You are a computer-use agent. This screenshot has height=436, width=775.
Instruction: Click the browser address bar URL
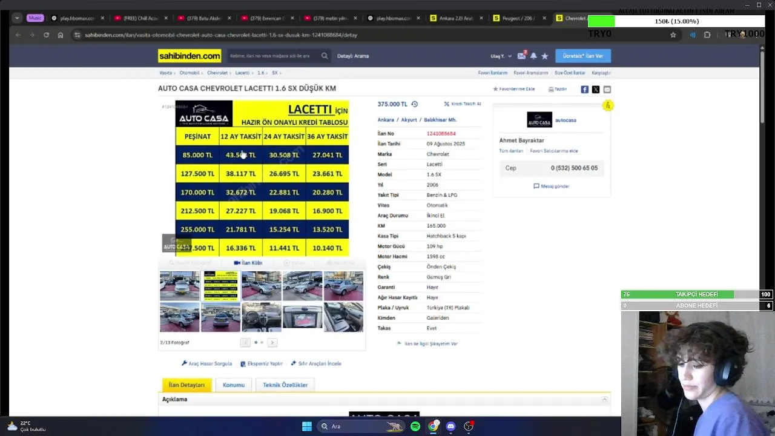221,35
